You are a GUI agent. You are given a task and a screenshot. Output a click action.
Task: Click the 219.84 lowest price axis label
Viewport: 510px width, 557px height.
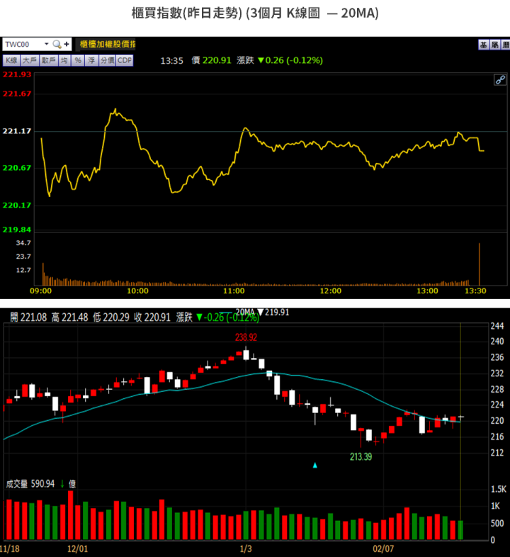coord(17,230)
